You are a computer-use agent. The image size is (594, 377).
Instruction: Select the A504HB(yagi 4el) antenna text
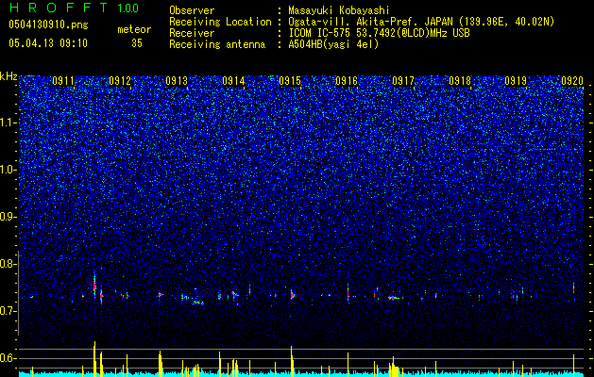(333, 44)
